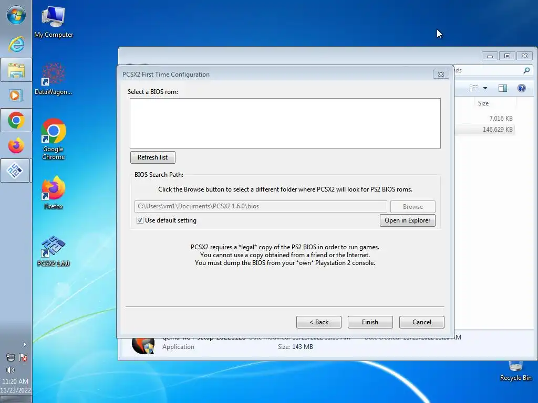
Task: Click the BIOS search path field
Action: 261,206
